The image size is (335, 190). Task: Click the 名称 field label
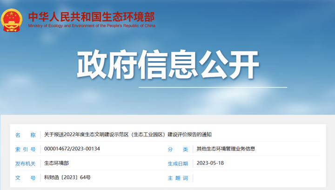[25, 135]
